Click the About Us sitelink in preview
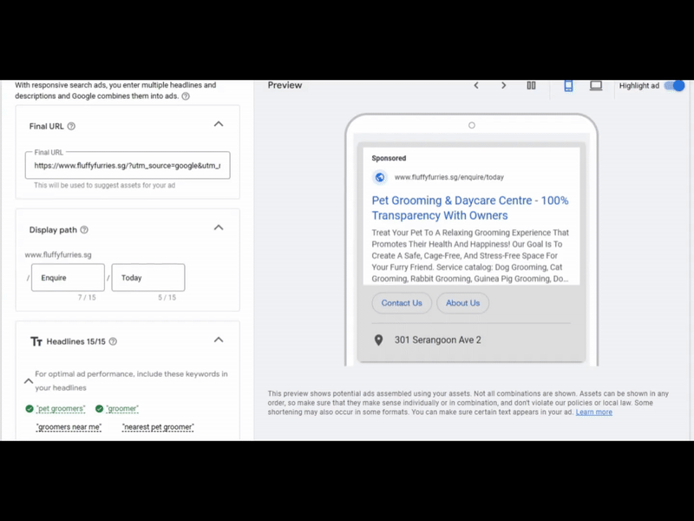Viewport: 694px width, 521px height. click(x=463, y=303)
